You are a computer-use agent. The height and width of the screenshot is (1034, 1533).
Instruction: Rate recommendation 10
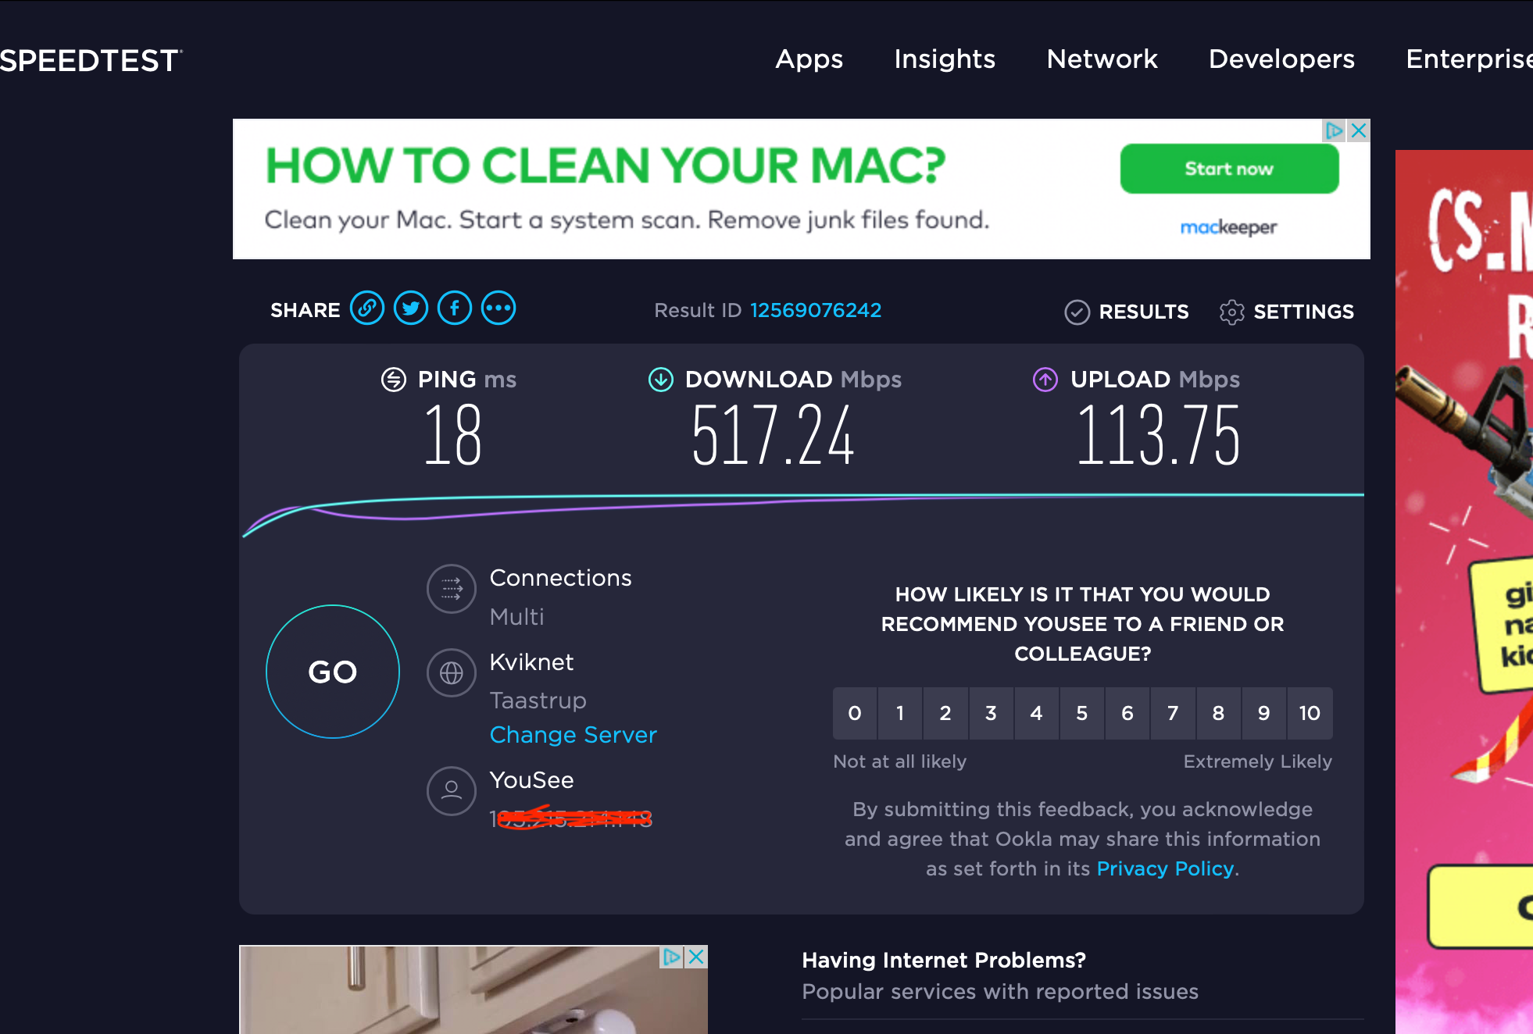(x=1310, y=713)
